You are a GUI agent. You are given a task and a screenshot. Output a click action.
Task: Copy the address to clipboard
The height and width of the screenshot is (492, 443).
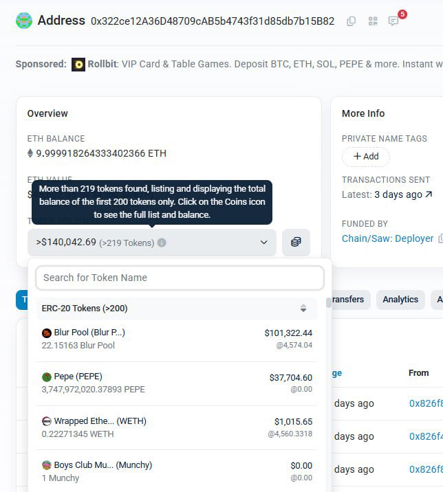(352, 21)
